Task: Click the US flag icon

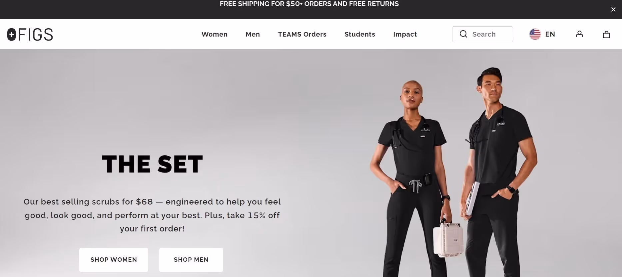Action: [x=535, y=34]
